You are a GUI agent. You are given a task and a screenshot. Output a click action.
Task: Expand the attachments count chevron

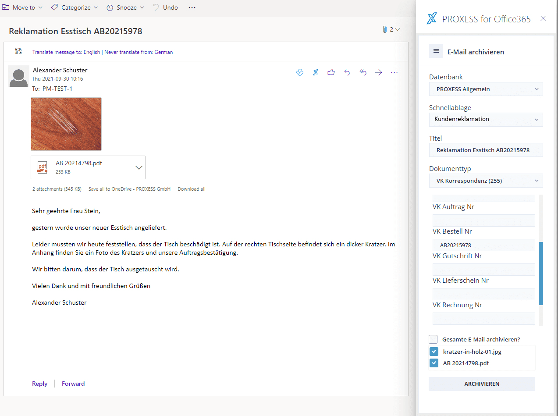pos(398,29)
